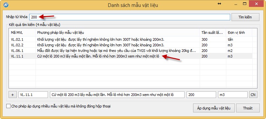266x119 pixels.
Task: Click the application logo icon in title bar
Action: click(x=6, y=5)
